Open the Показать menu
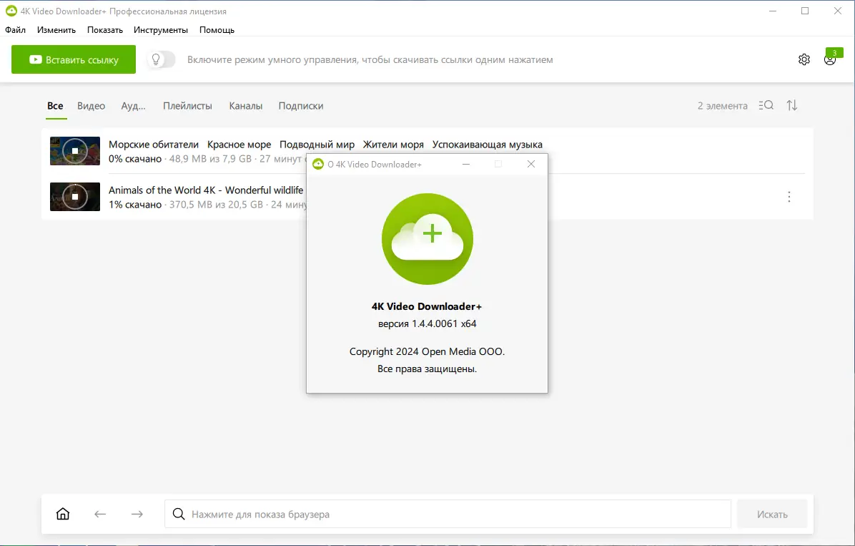 (x=104, y=30)
